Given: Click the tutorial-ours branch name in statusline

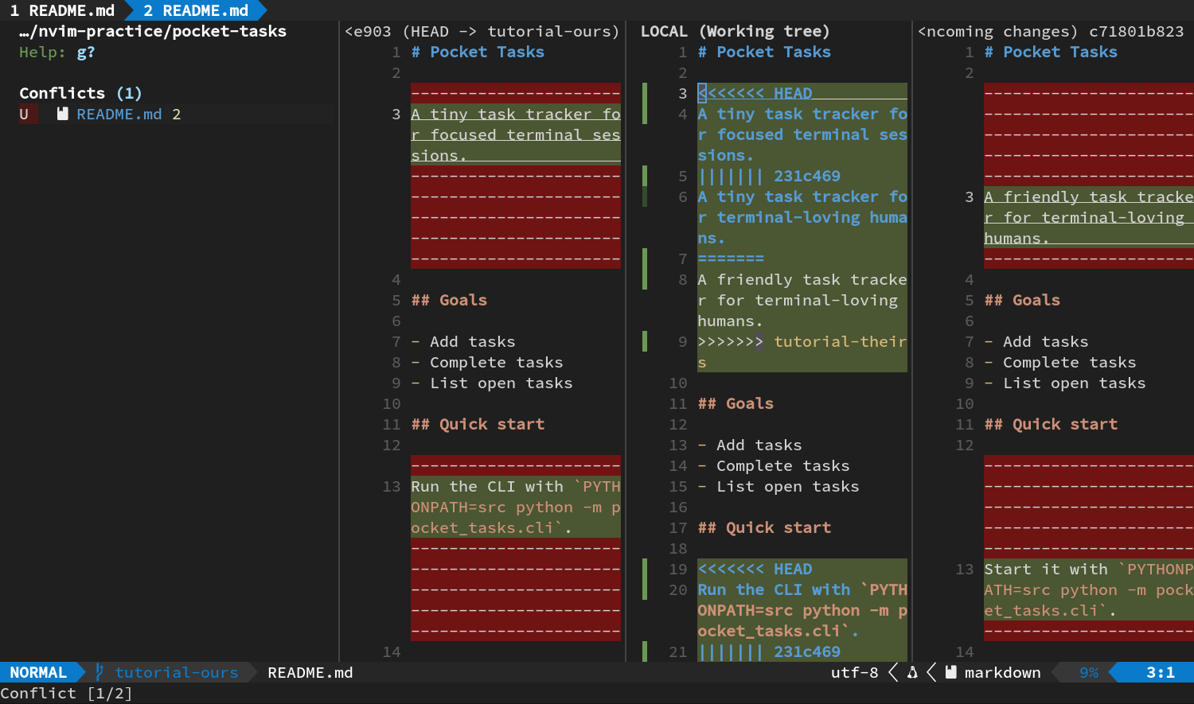Looking at the screenshot, I should pyautogui.click(x=177, y=672).
